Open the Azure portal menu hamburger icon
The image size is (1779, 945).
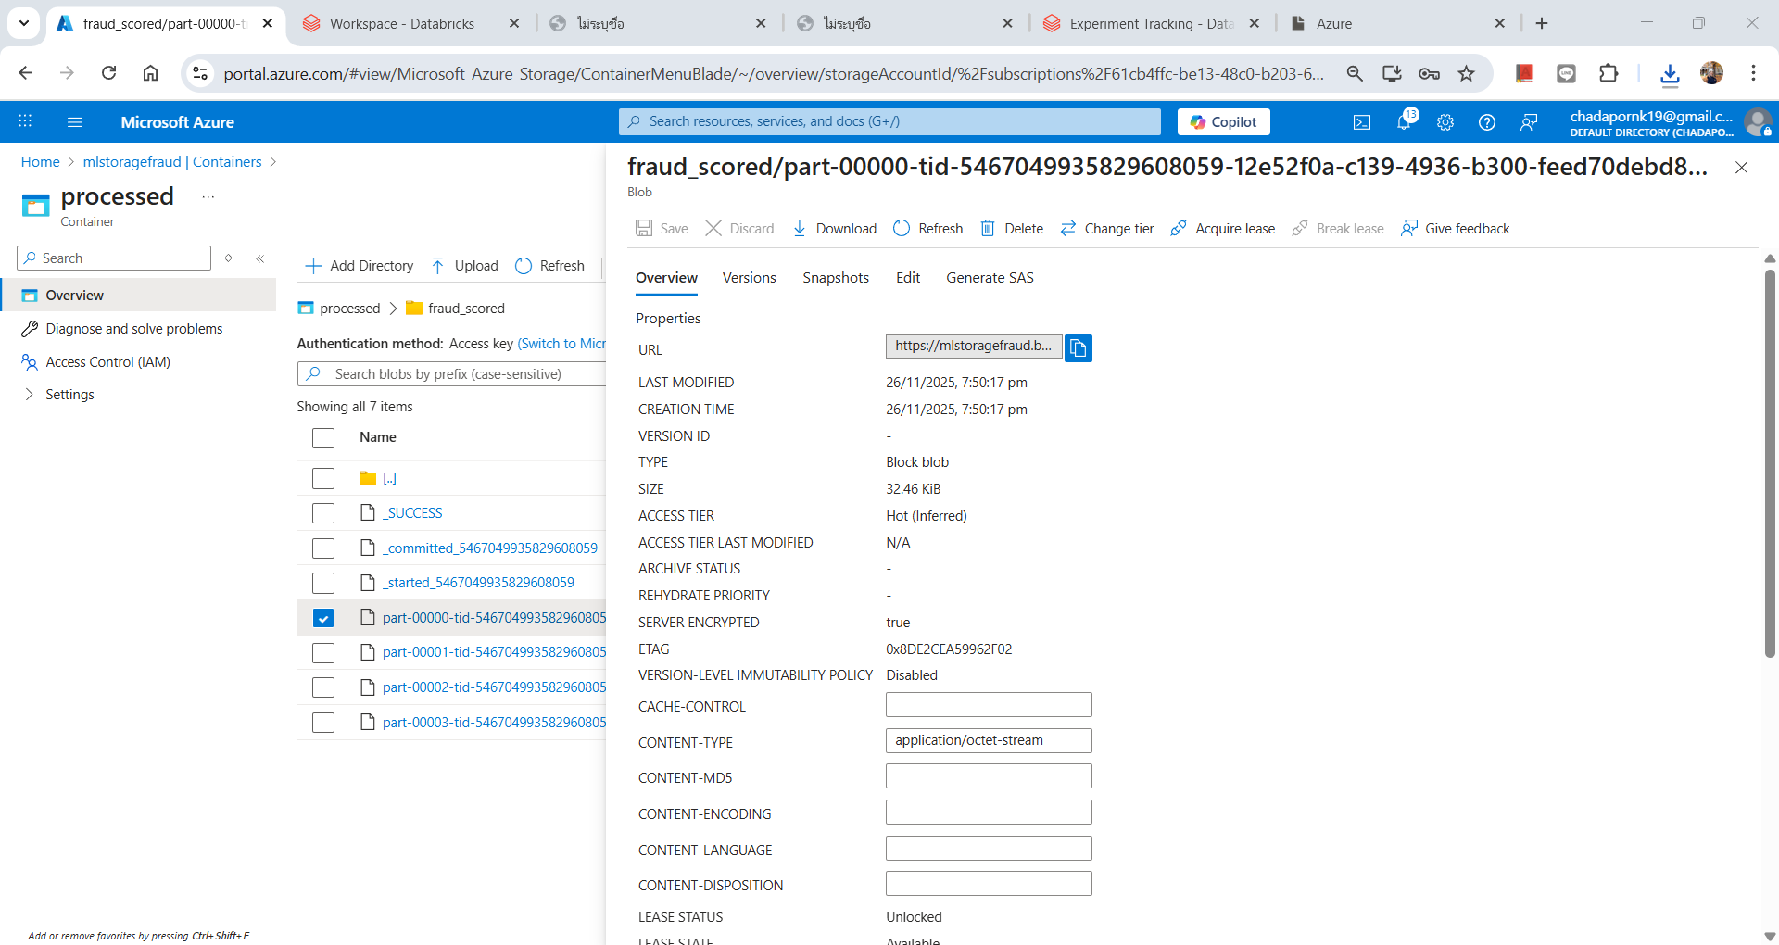75,121
